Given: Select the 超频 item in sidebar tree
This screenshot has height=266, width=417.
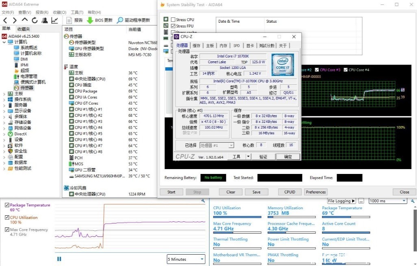Looking at the screenshot, I should tap(25, 71).
